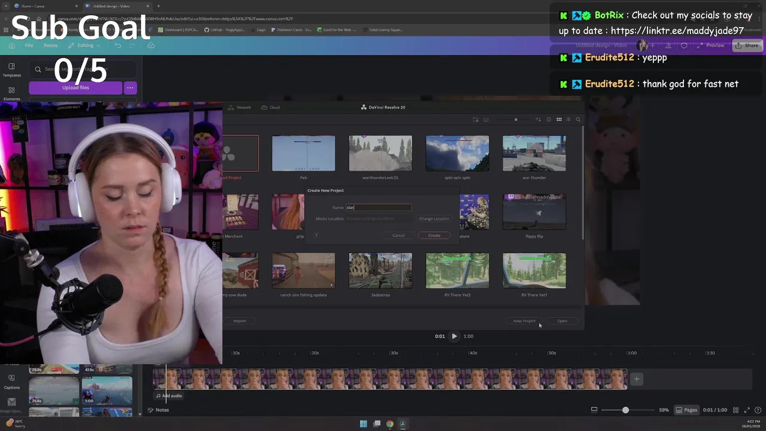Screen dimensions: 766x431
Task: Open the Elements sidebar panel
Action: (x=11, y=93)
